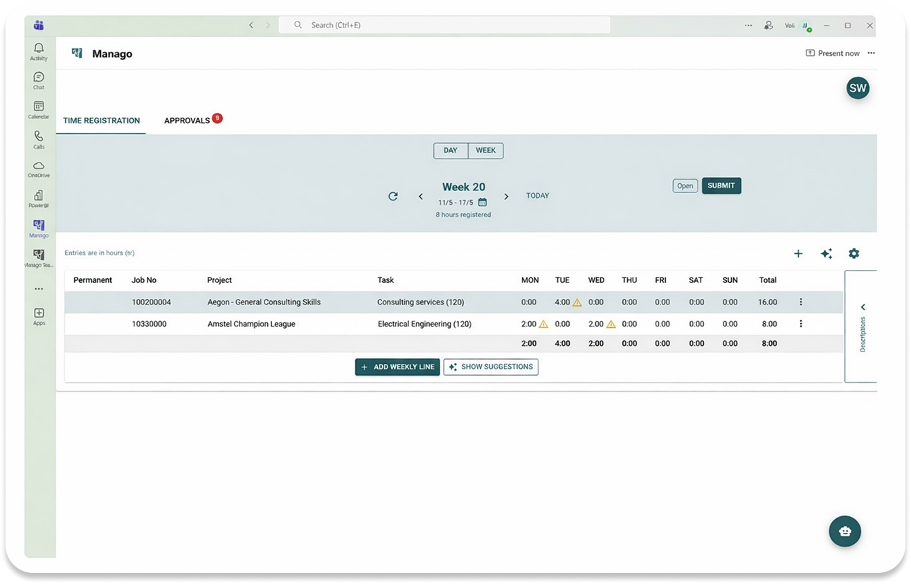Go to the previous week
Viewport: 911px width, 584px height.
pyautogui.click(x=421, y=197)
